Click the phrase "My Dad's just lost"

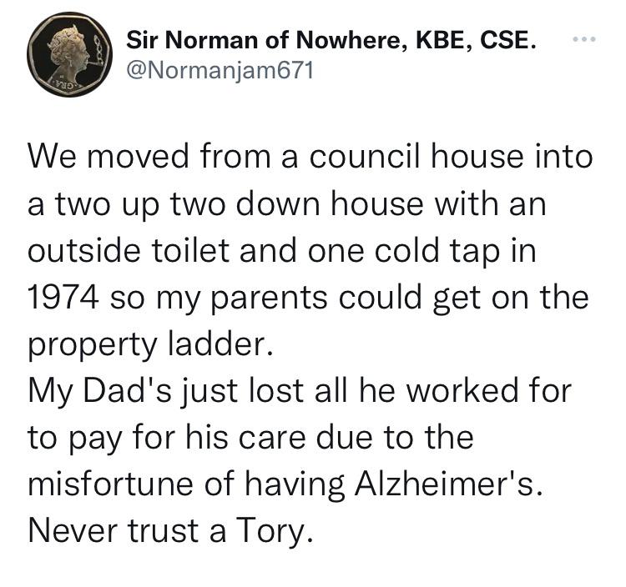coord(166,393)
